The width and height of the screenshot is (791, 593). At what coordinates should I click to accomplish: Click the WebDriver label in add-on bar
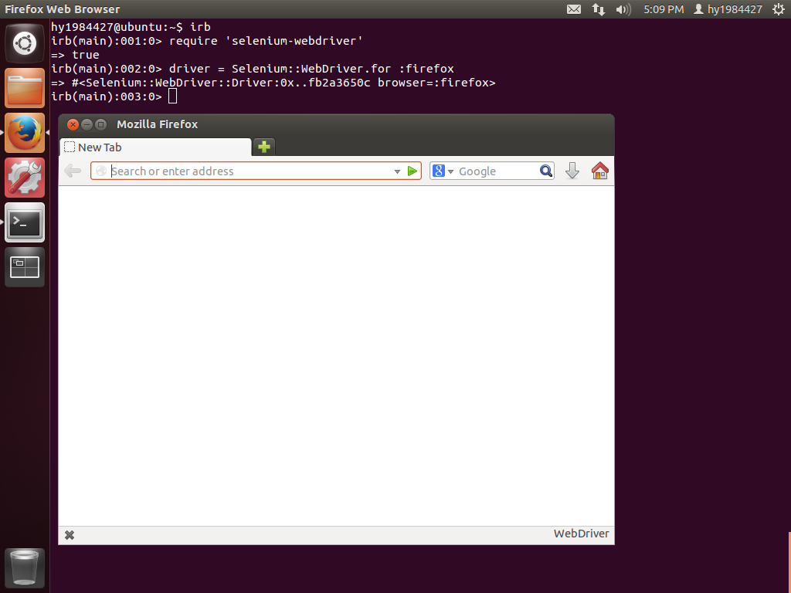pos(581,534)
